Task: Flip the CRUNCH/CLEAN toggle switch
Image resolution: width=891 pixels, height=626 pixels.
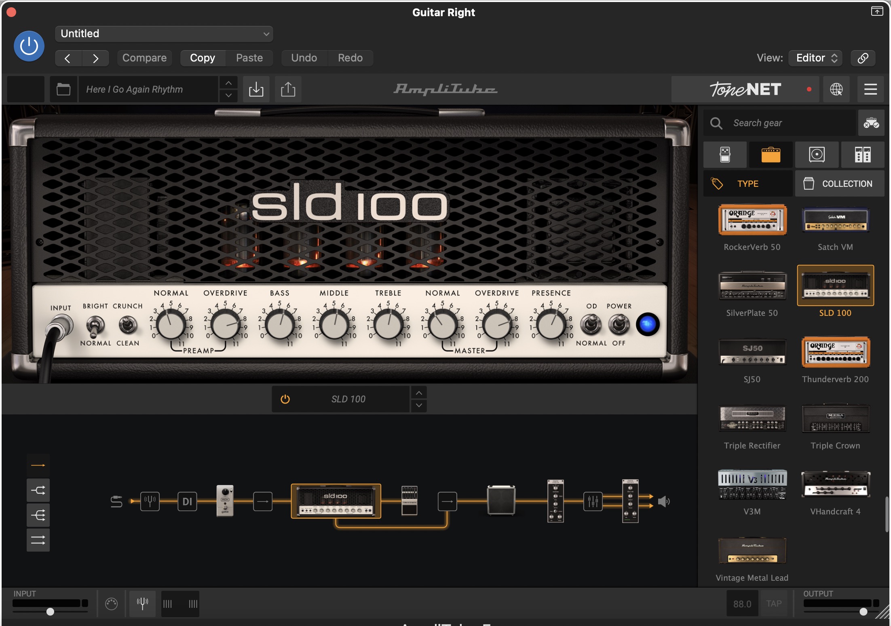Action: tap(128, 325)
